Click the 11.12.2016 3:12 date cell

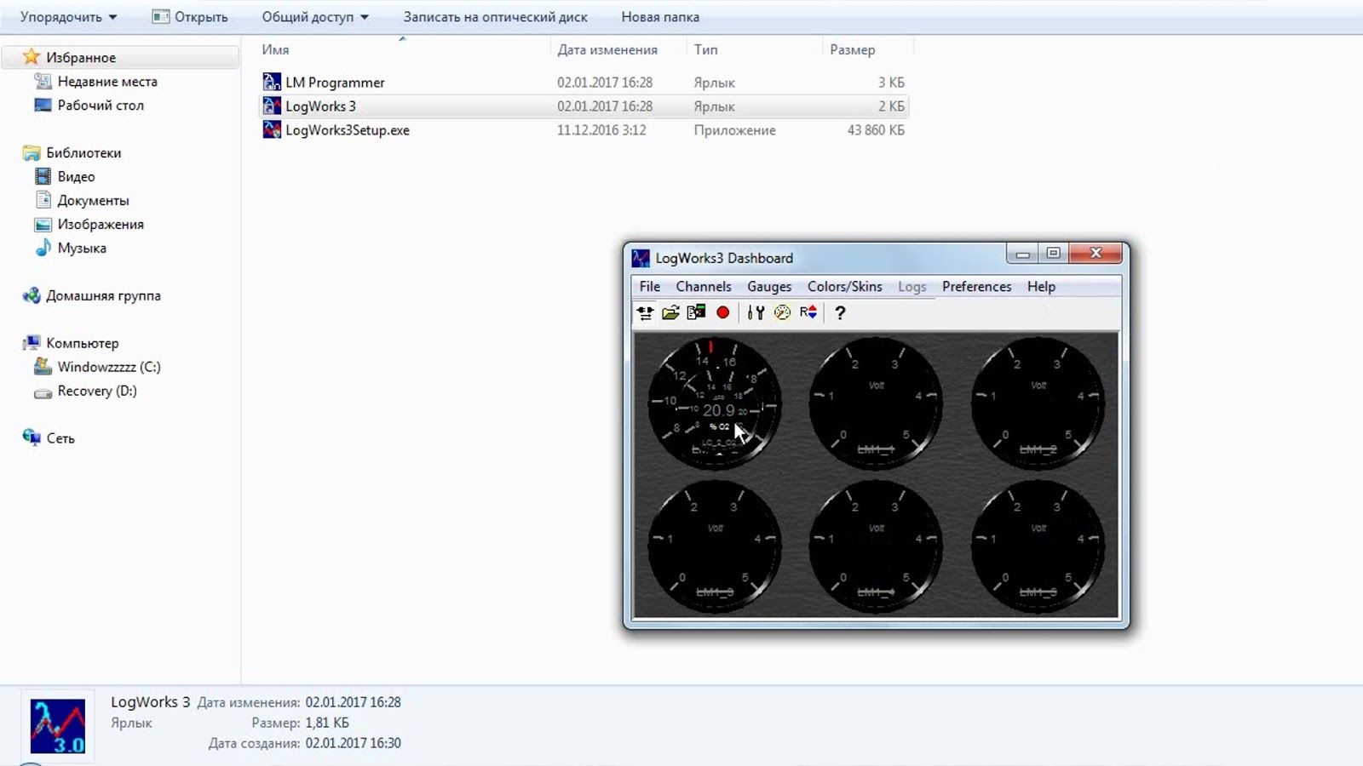click(601, 130)
